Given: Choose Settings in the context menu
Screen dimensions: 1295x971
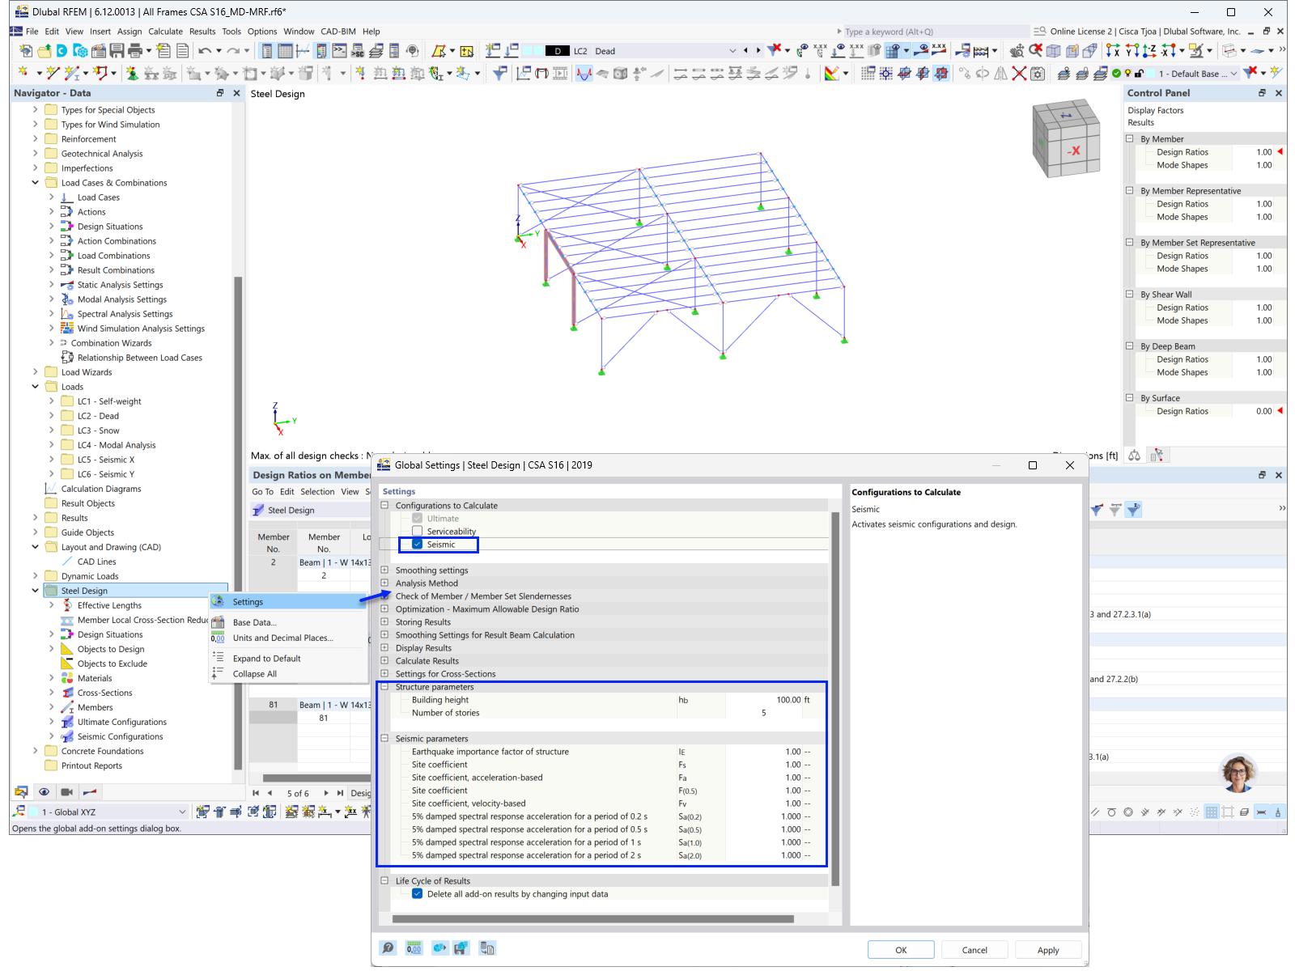Looking at the screenshot, I should [288, 602].
